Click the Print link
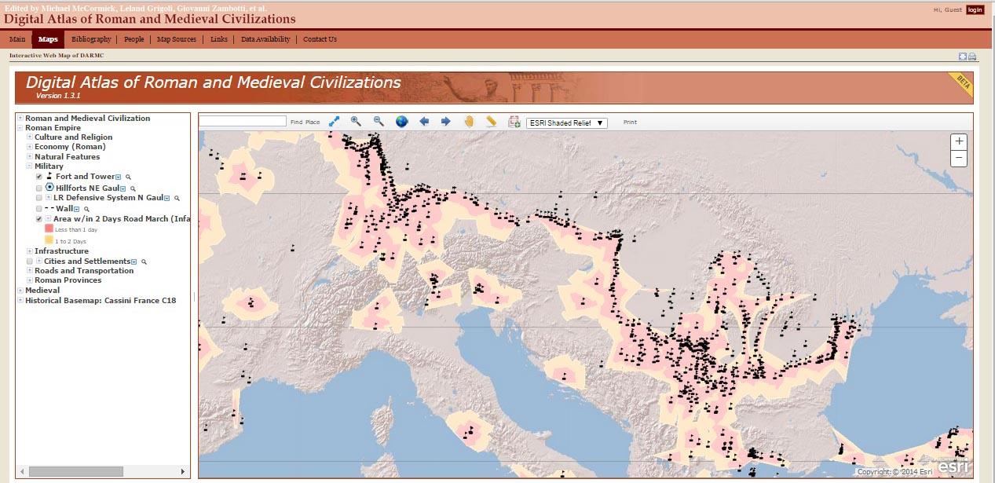This screenshot has height=483, width=995. point(631,123)
